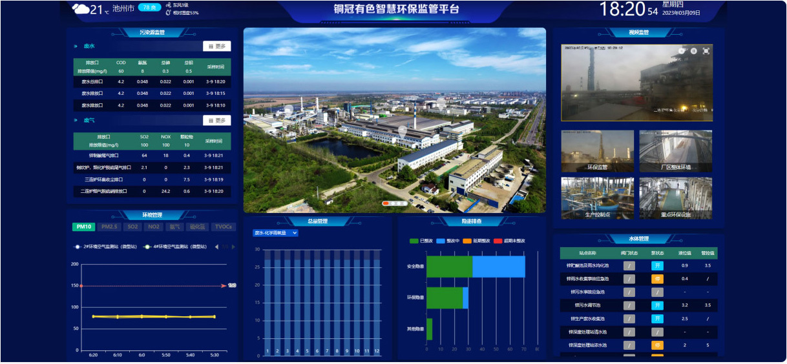The width and height of the screenshot is (787, 364).
Task: Open the 环保监管 camera thumbnail
Action: point(598,151)
